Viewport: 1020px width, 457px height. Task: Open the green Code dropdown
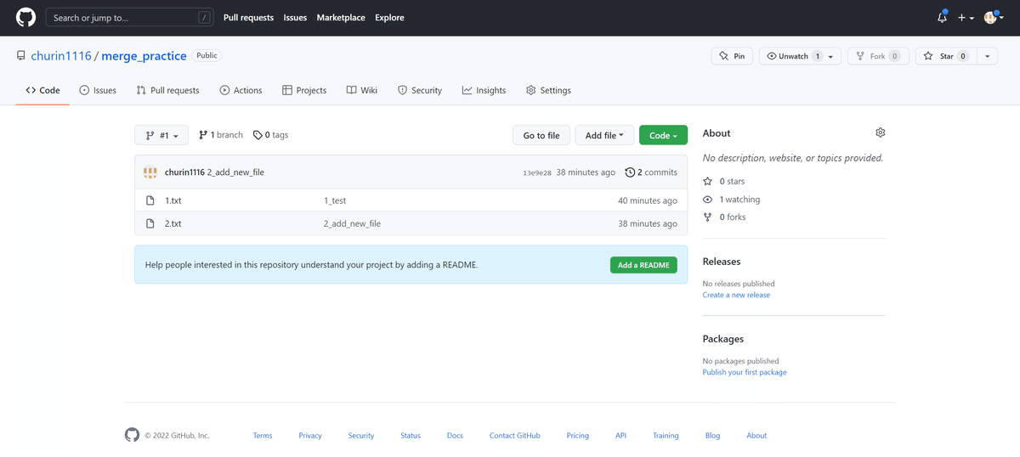tap(663, 135)
